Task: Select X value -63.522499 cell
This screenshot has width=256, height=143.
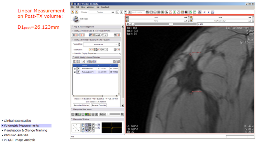Action: point(103,72)
